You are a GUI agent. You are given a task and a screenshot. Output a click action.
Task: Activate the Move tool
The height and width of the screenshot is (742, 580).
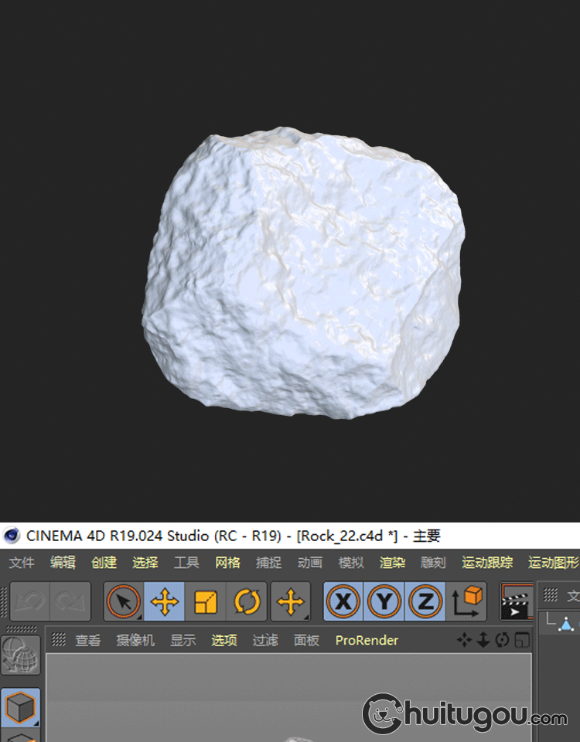pyautogui.click(x=165, y=601)
